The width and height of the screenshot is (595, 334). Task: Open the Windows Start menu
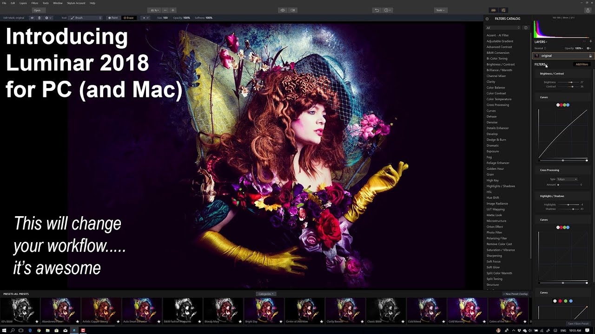tap(4, 330)
